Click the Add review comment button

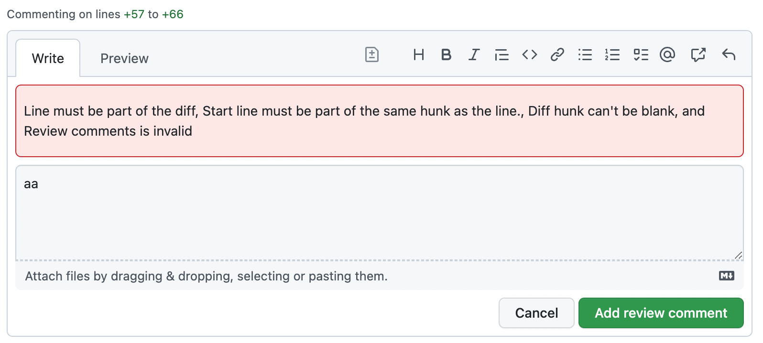661,313
